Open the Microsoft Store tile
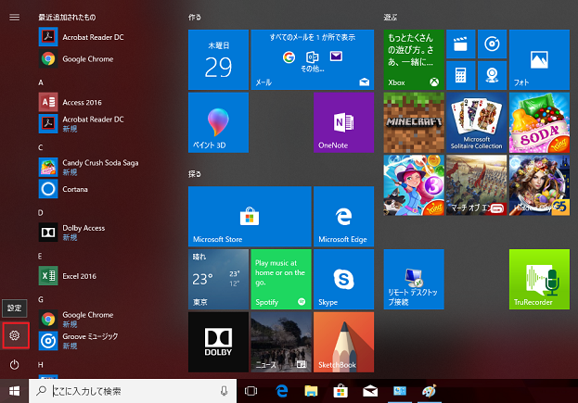 click(x=250, y=217)
